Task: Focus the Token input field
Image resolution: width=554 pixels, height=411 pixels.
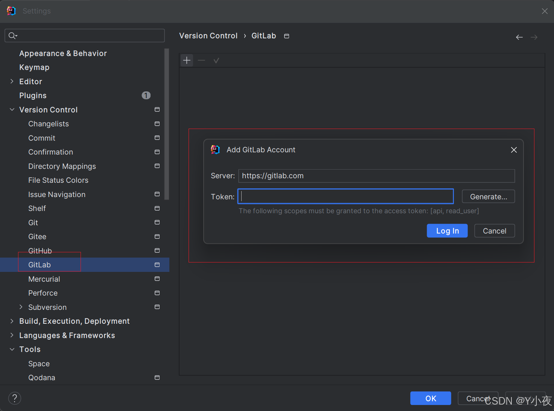Action: click(x=345, y=196)
